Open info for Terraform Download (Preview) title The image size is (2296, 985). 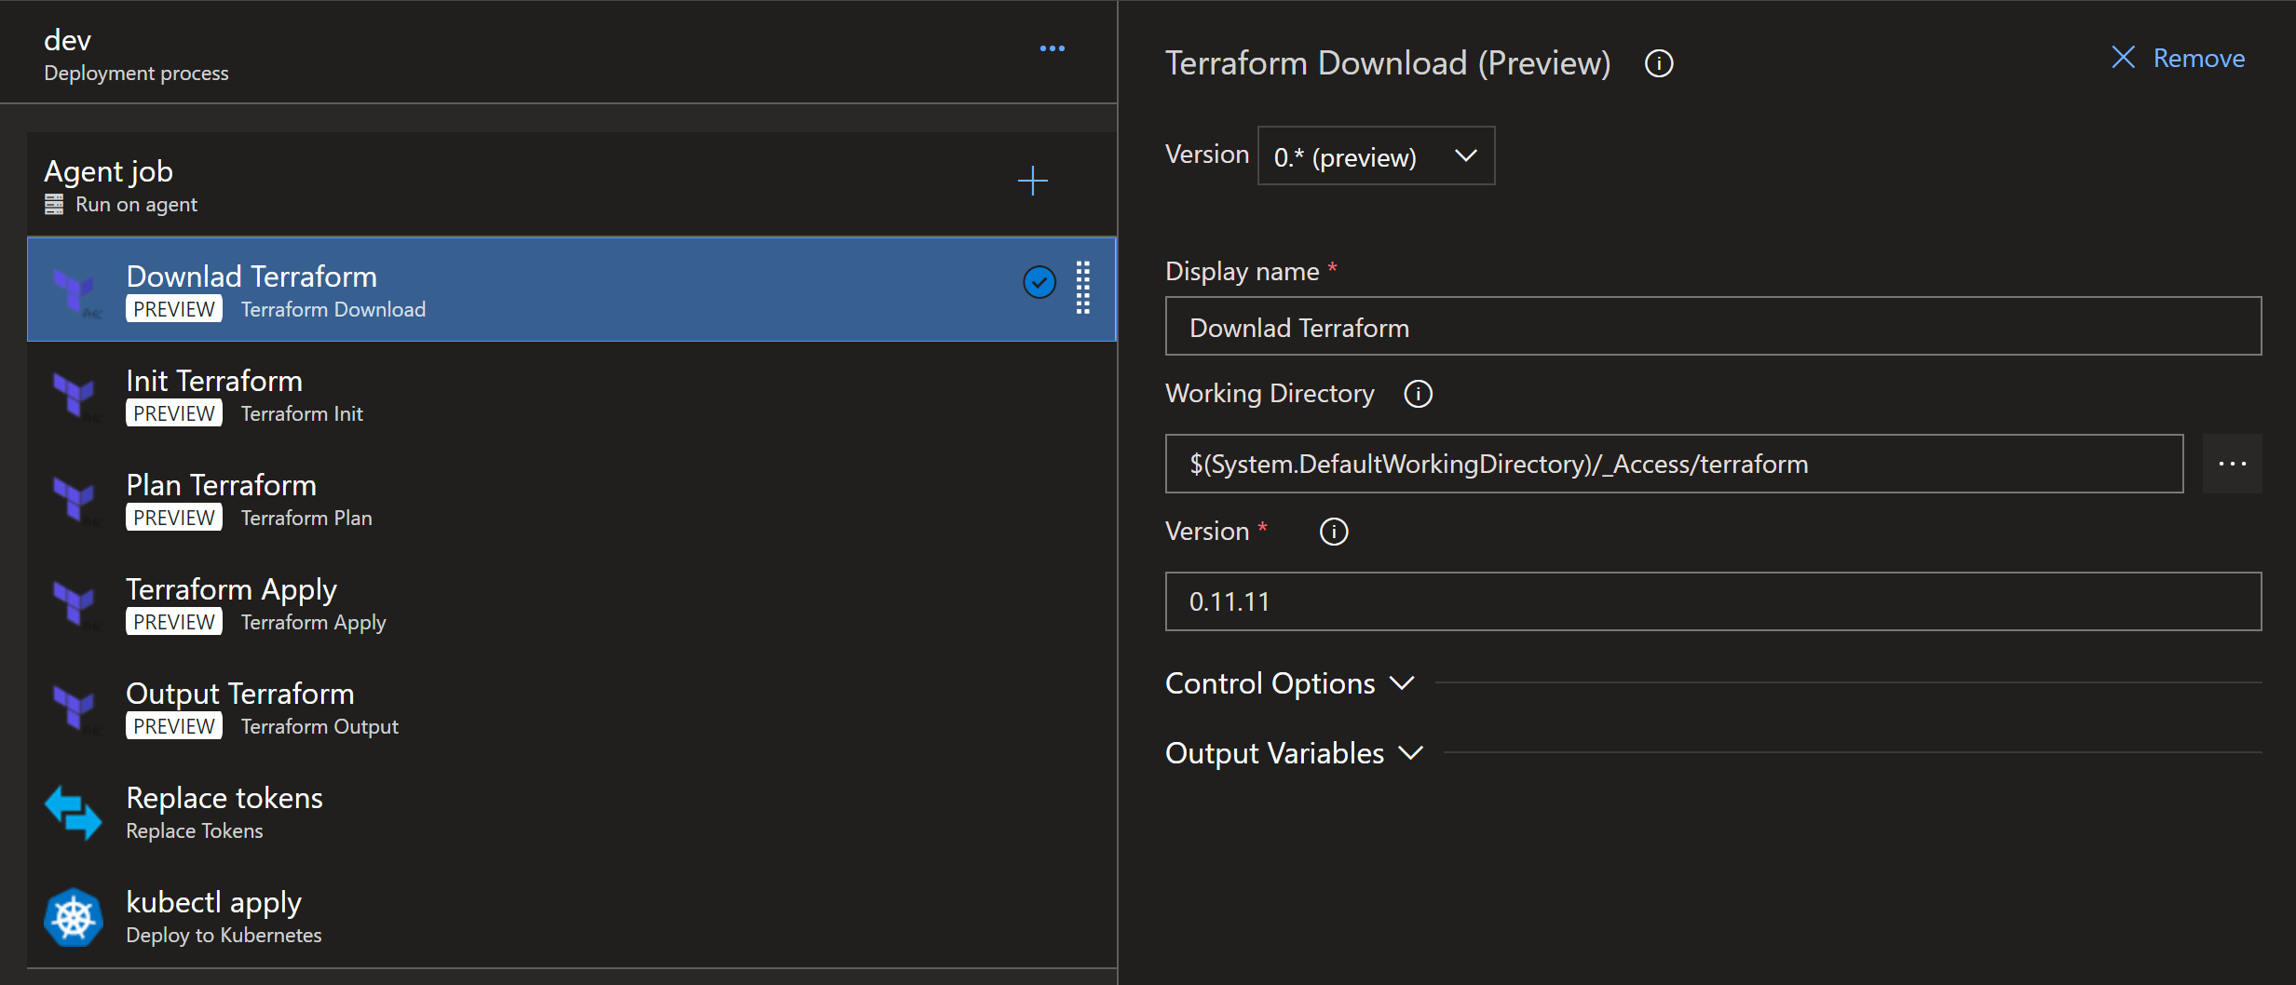(1659, 63)
